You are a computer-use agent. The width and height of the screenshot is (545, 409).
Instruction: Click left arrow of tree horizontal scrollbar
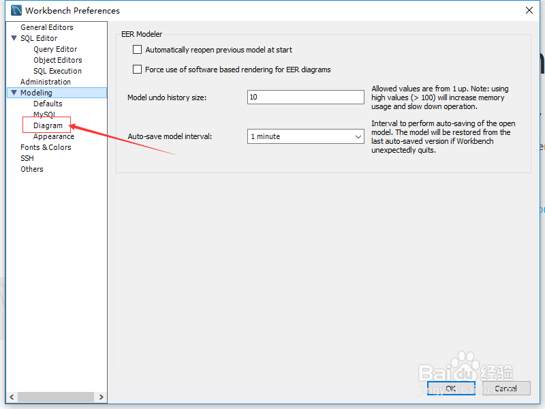pyautogui.click(x=12, y=397)
